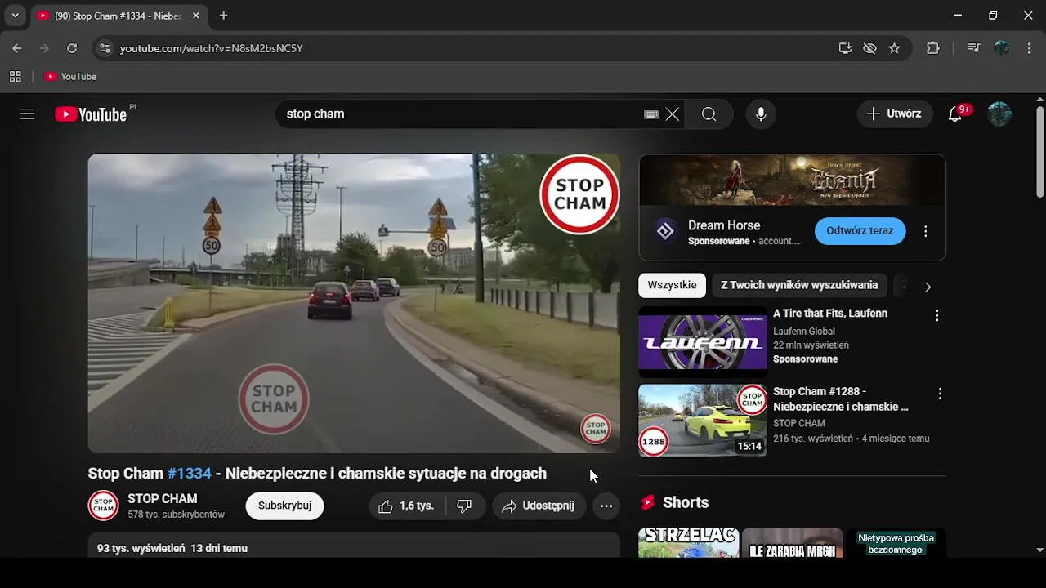
Task: Click the 578 tys. subskrybentów text
Action: [x=176, y=514]
